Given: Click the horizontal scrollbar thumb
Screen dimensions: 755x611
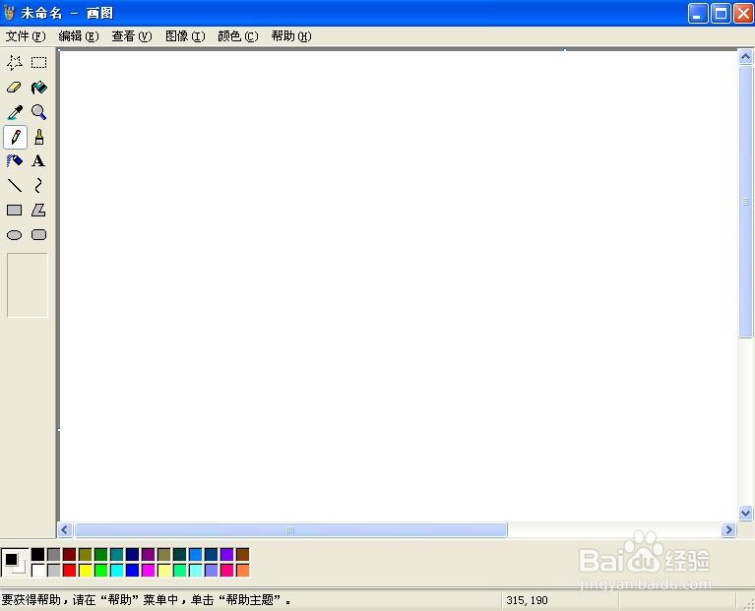Looking at the screenshot, I should (x=290, y=529).
